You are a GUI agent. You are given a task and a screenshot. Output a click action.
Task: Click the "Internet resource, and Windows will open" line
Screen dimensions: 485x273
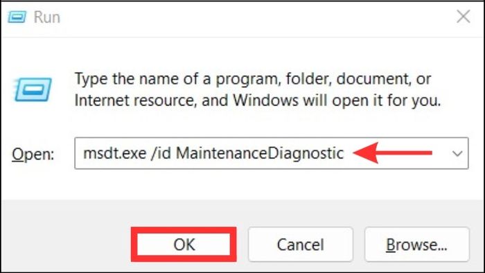coord(258,100)
